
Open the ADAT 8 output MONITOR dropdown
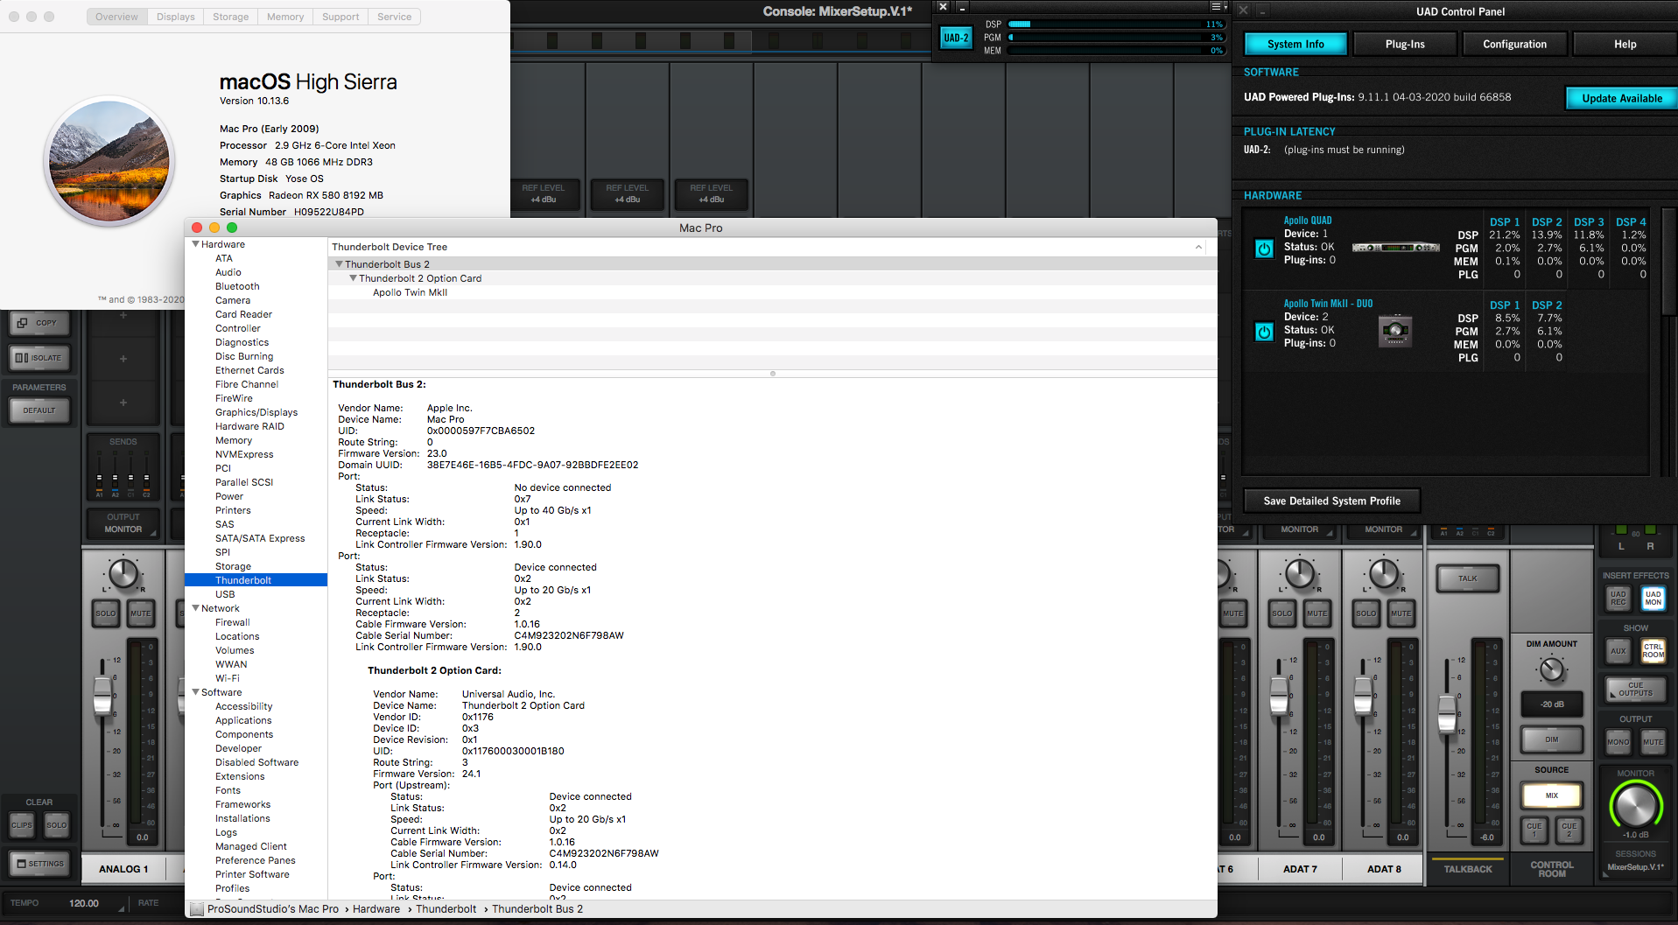coord(1384,529)
